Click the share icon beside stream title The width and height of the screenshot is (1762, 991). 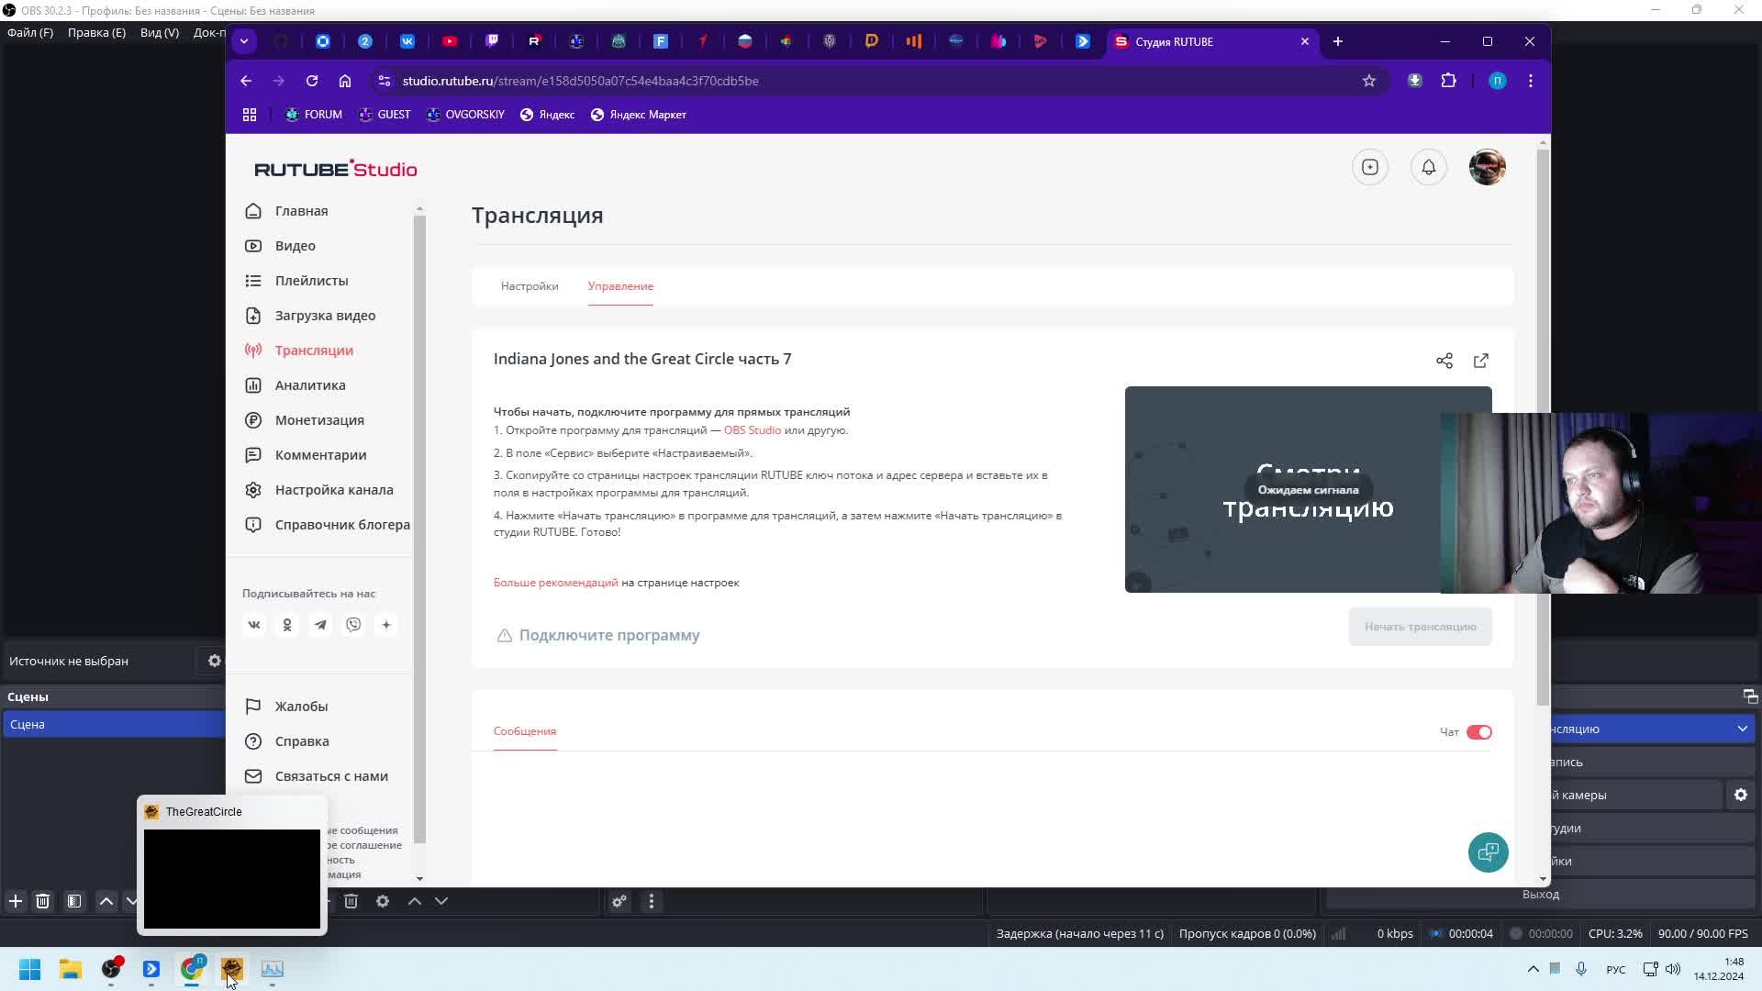[x=1444, y=361]
